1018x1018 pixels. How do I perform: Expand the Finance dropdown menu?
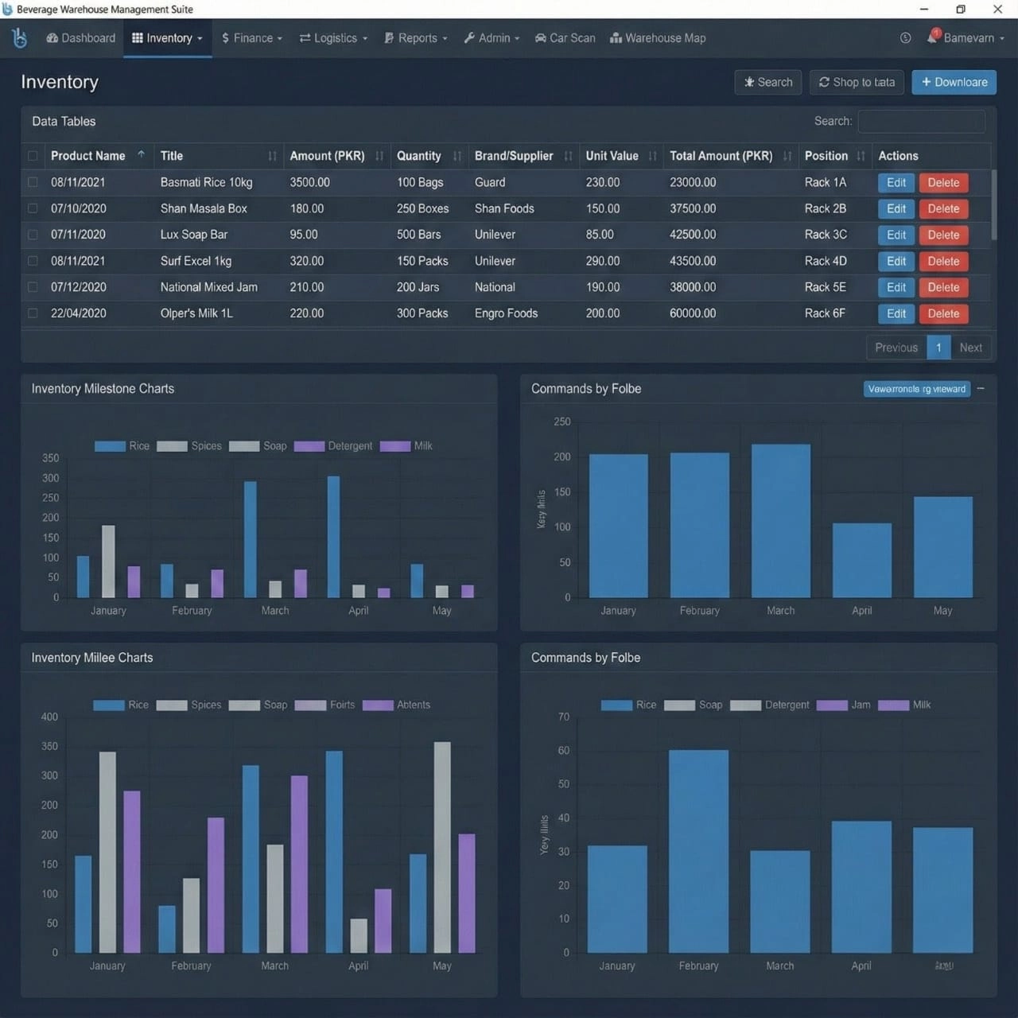251,38
